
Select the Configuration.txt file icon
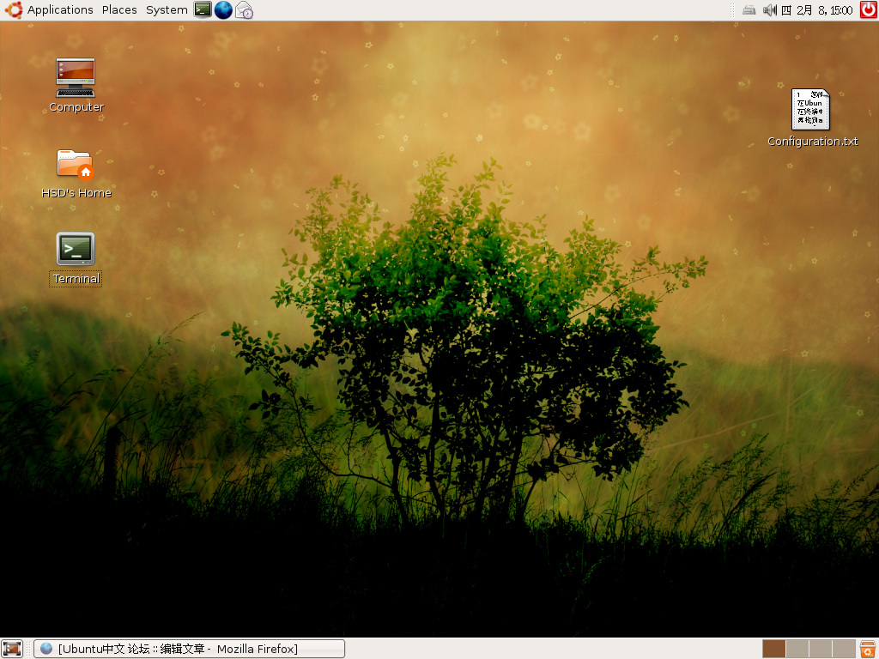click(810, 109)
